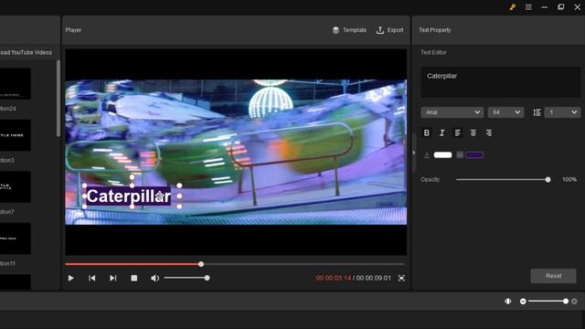
Task: Click the text color icon
Action: pos(427,154)
